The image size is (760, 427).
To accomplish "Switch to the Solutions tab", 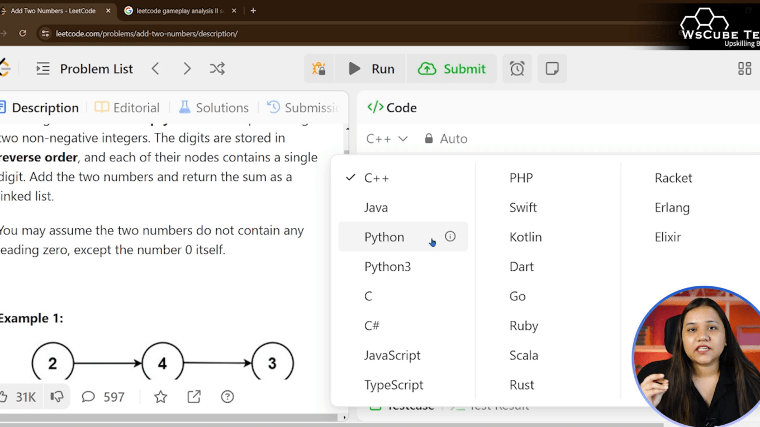I will 214,108.
